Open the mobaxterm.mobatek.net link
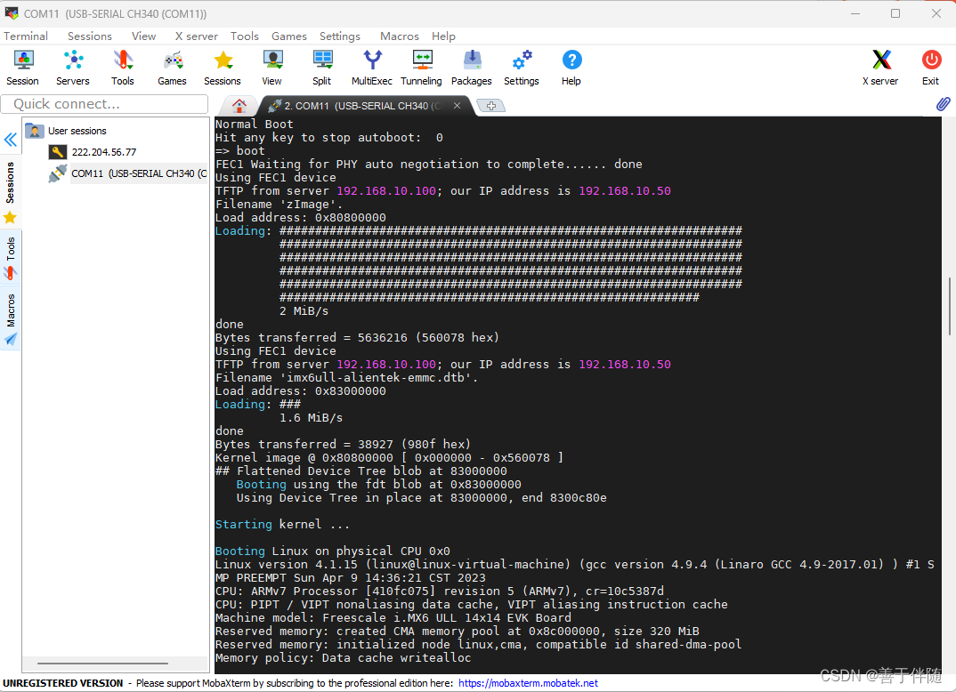The height and width of the screenshot is (692, 956). coord(528,683)
